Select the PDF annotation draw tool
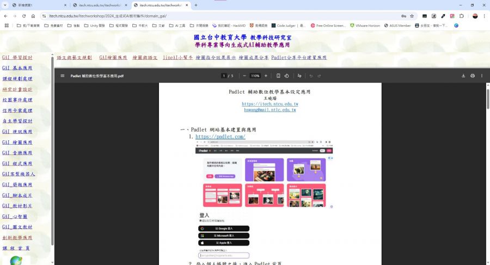The width and height of the screenshot is (490, 265). [299, 76]
